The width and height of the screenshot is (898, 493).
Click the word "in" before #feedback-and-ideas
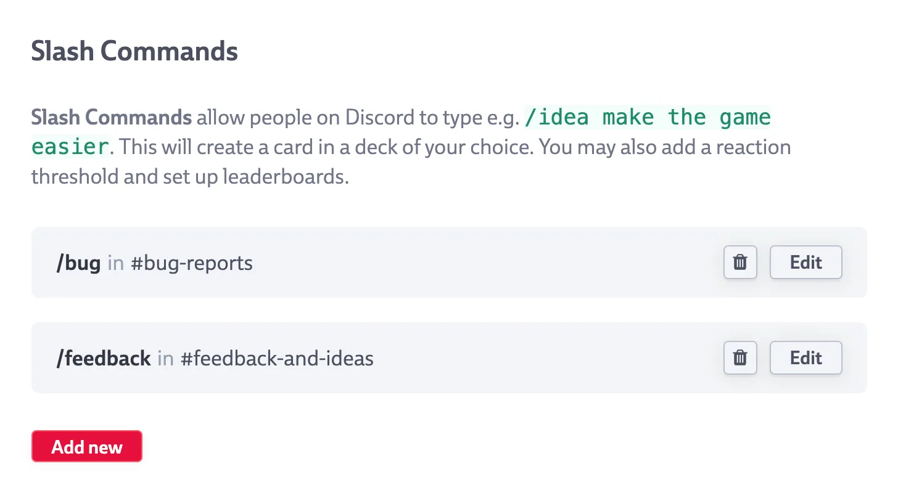click(165, 358)
